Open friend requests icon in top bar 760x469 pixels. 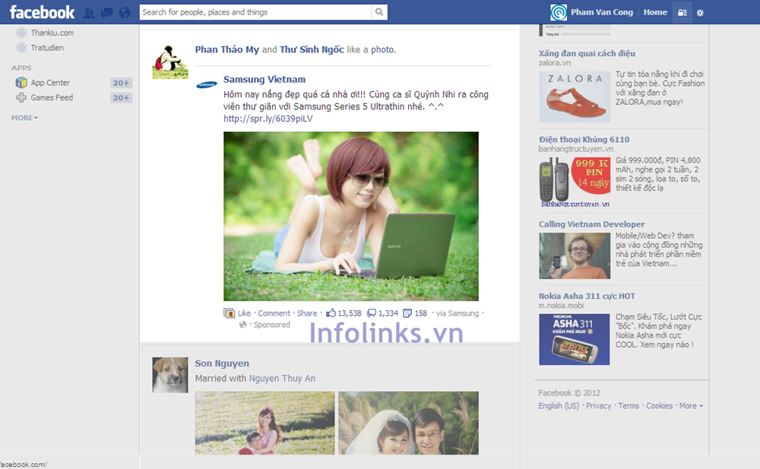tap(89, 13)
